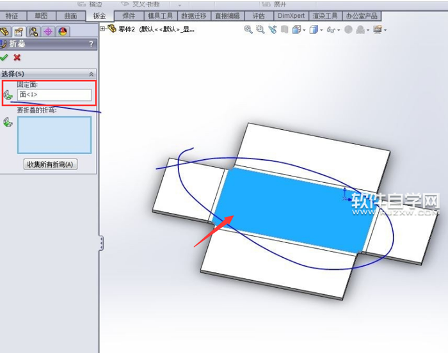This screenshot has height=353, width=448.
Task: Open Apply Scene dropdown arrow
Action: pyautogui.click(x=368, y=30)
